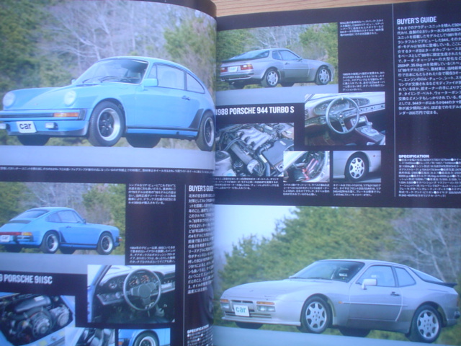
Task: Click the large silver 944 front-view photo
Action: tap(338, 275)
